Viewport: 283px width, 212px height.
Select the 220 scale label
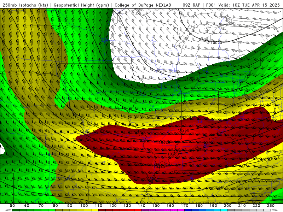pos(256,206)
